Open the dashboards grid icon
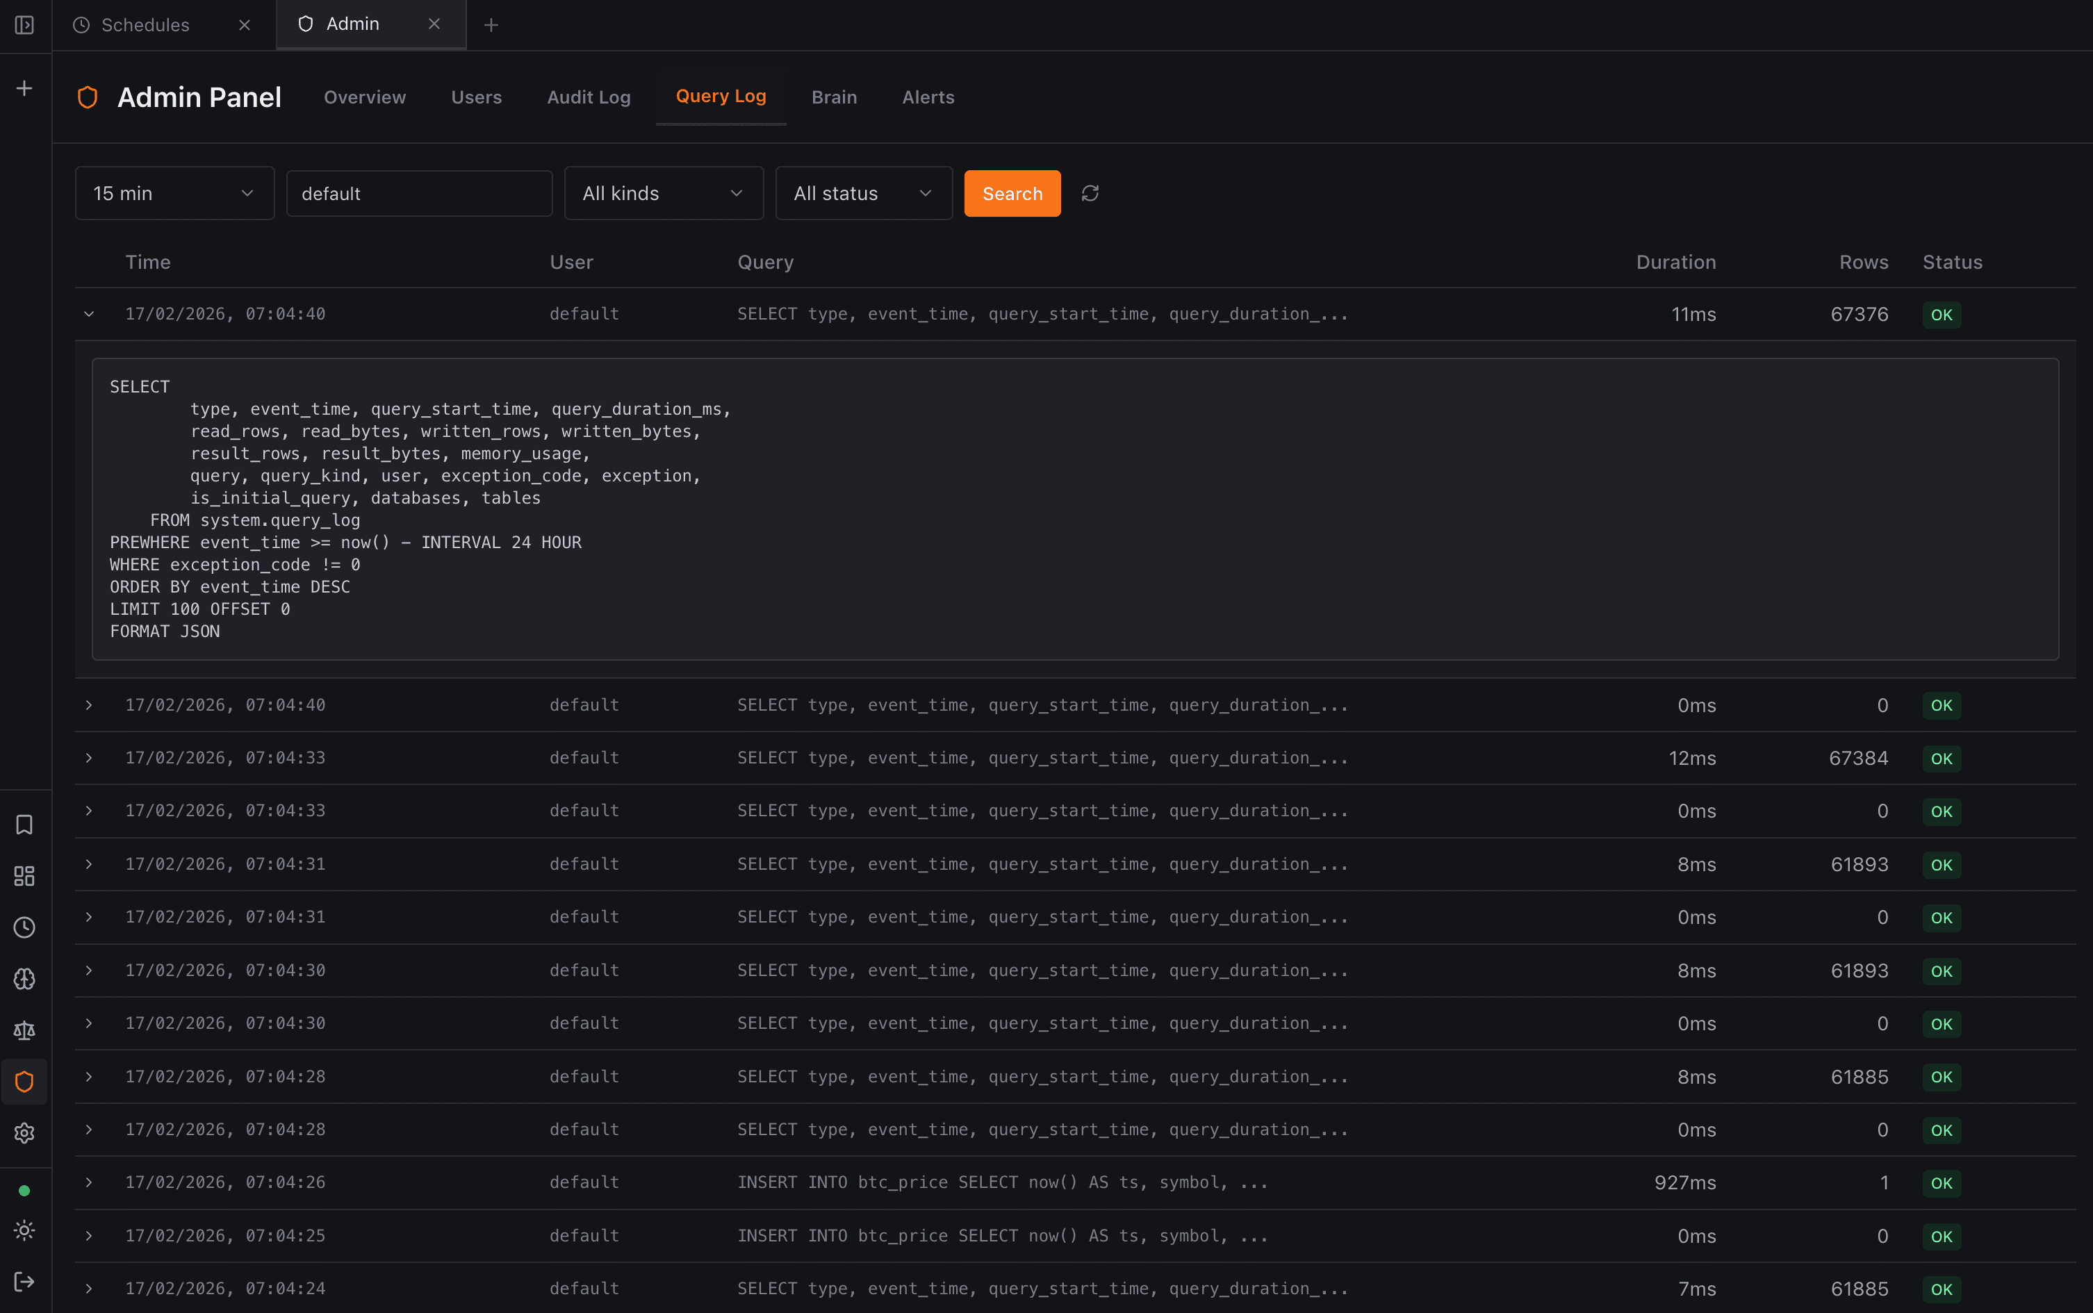This screenshot has height=1313, width=2093. pyautogui.click(x=24, y=876)
